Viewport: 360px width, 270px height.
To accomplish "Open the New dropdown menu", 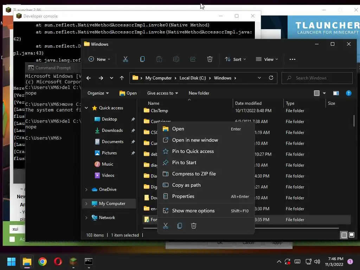I will tap(99, 59).
